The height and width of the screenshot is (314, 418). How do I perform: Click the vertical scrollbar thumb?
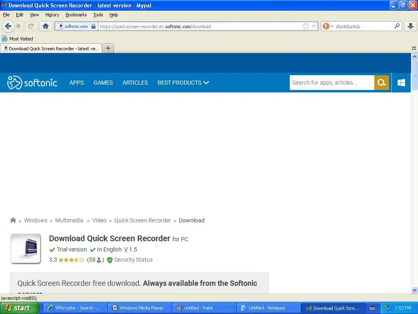pos(414,75)
